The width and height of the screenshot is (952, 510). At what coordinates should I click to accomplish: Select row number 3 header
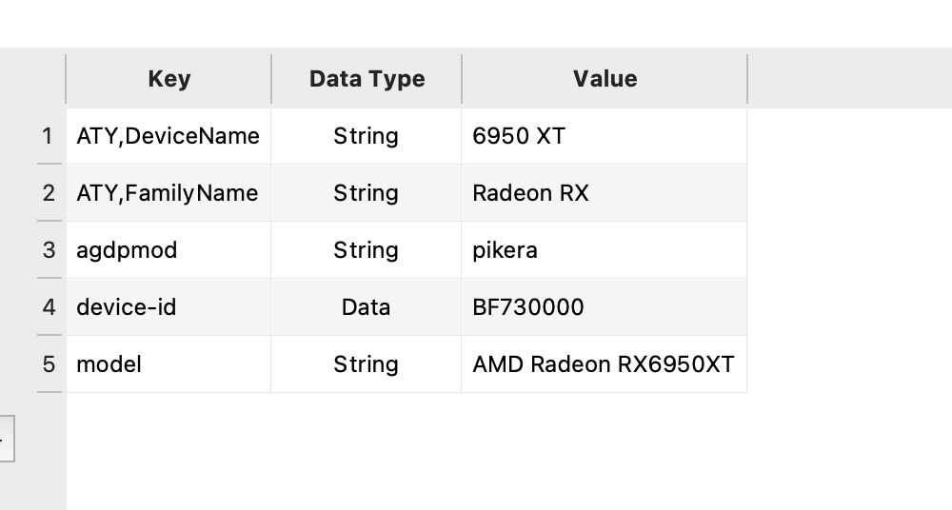(49, 250)
